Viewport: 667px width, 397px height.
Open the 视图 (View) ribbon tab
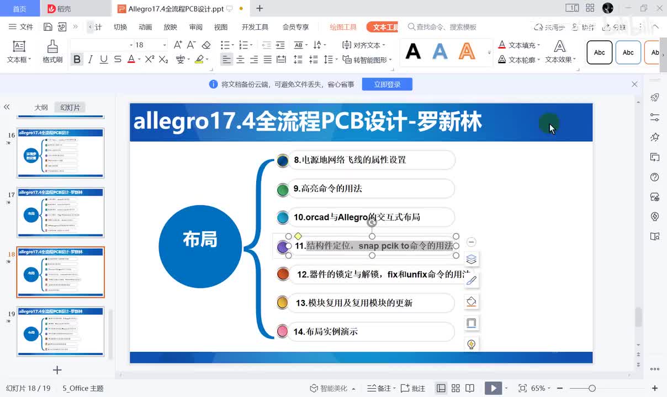tap(221, 27)
